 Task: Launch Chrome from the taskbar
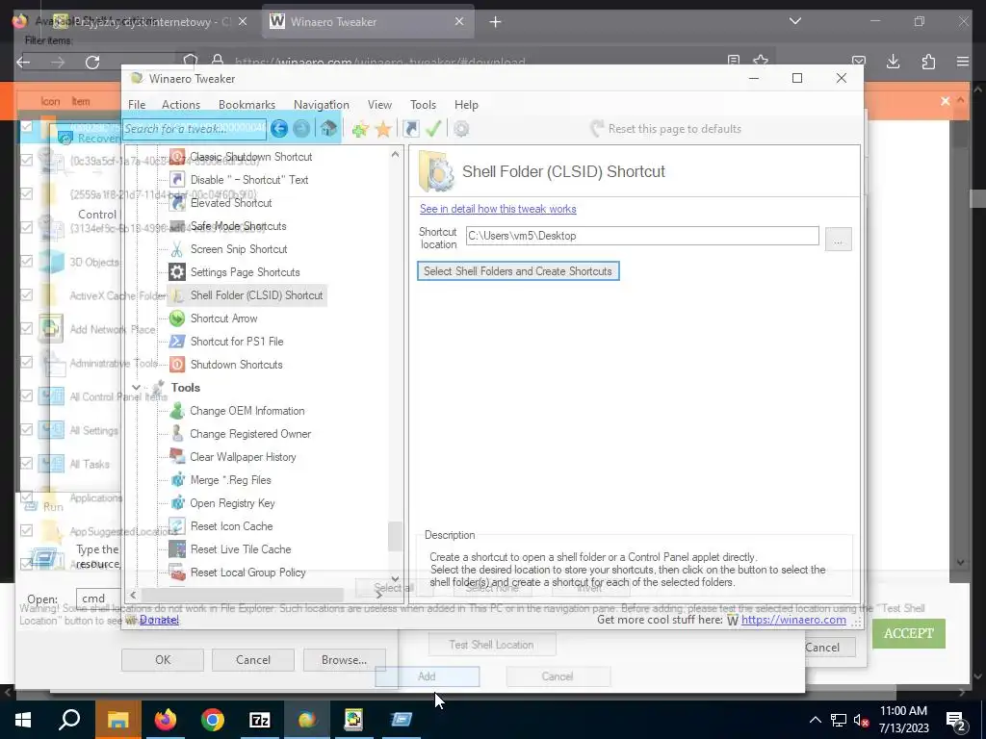pos(213,720)
